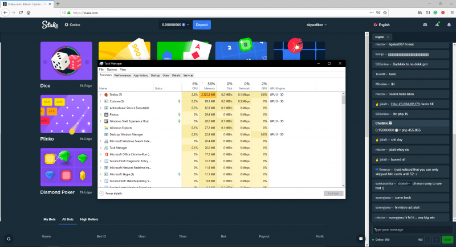Click the Casino link in header

click(72, 24)
